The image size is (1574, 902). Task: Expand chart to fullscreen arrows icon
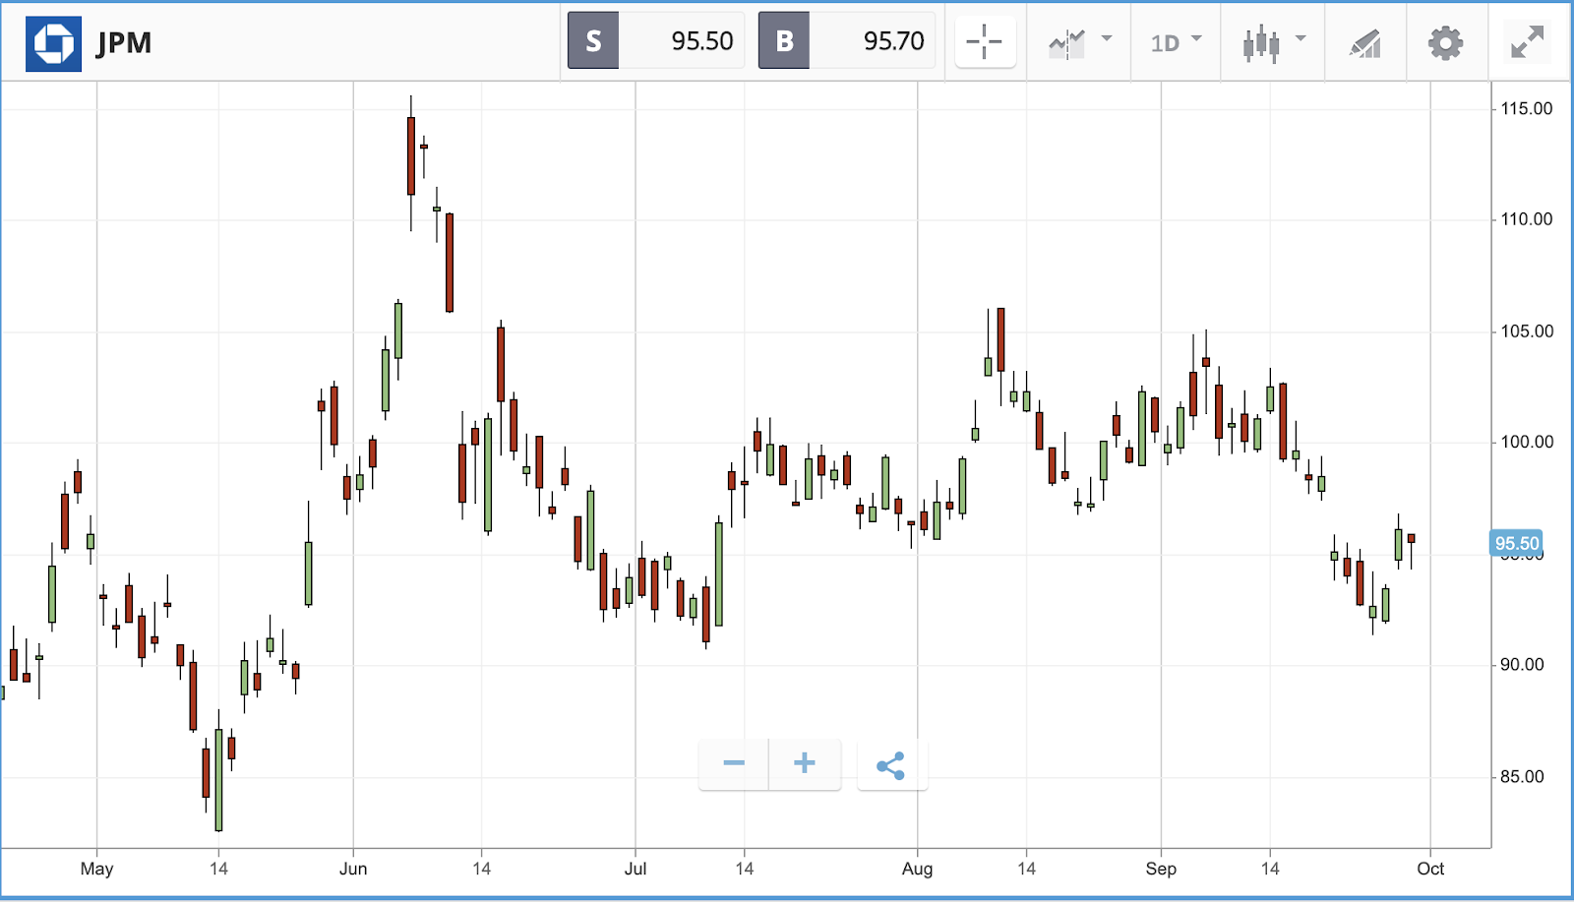tap(1527, 42)
